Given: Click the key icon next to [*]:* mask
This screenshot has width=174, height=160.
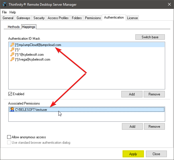Looking at the screenshot, I should point(12,50).
